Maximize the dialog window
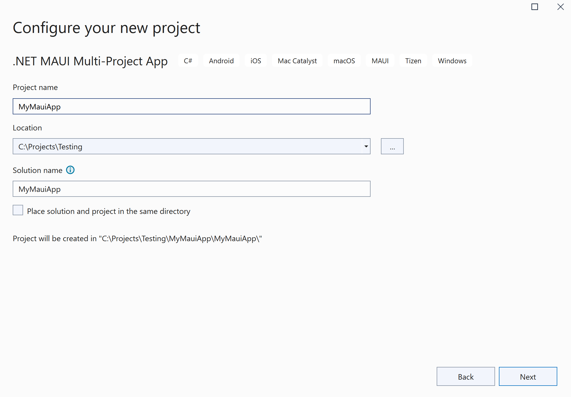This screenshot has height=397, width=571. 534,7
